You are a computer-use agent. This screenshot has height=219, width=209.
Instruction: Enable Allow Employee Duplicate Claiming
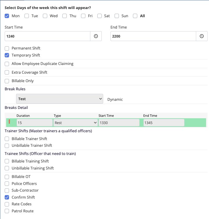click(7, 64)
